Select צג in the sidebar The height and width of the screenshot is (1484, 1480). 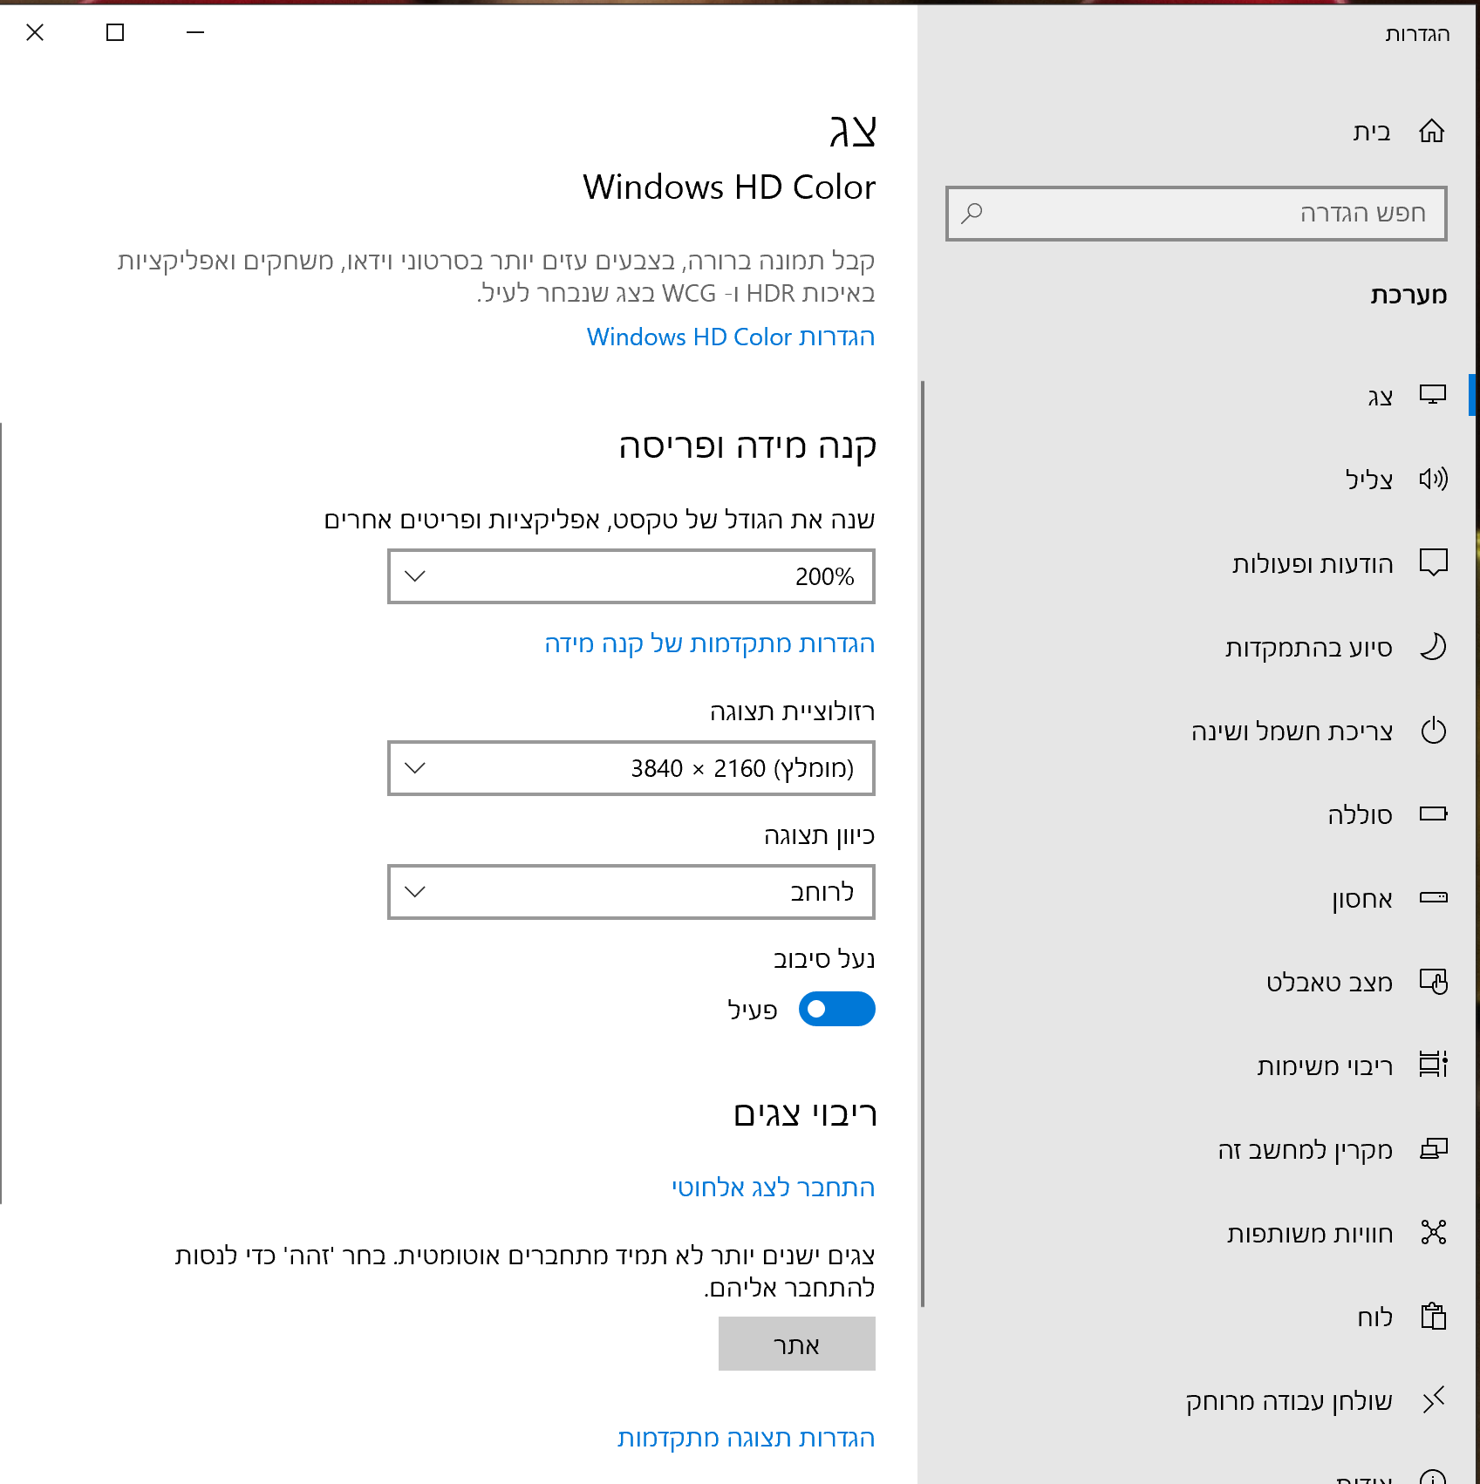pyautogui.click(x=1197, y=395)
